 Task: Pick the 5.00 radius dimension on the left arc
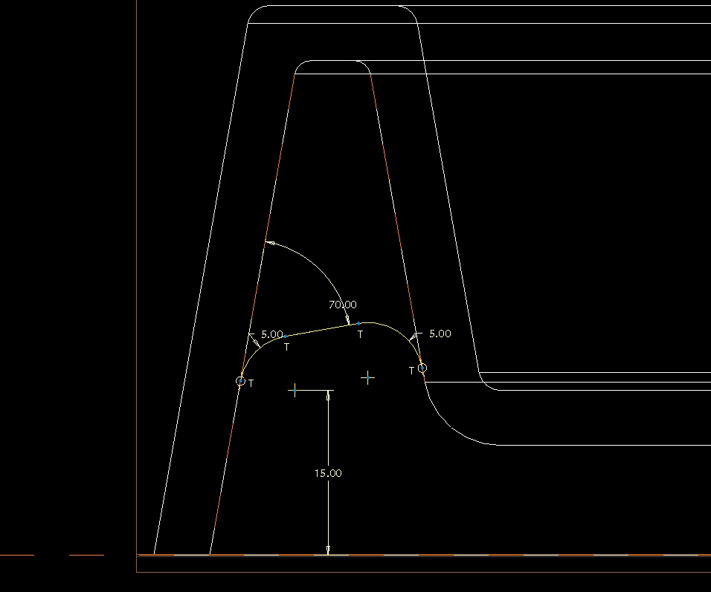click(x=272, y=334)
